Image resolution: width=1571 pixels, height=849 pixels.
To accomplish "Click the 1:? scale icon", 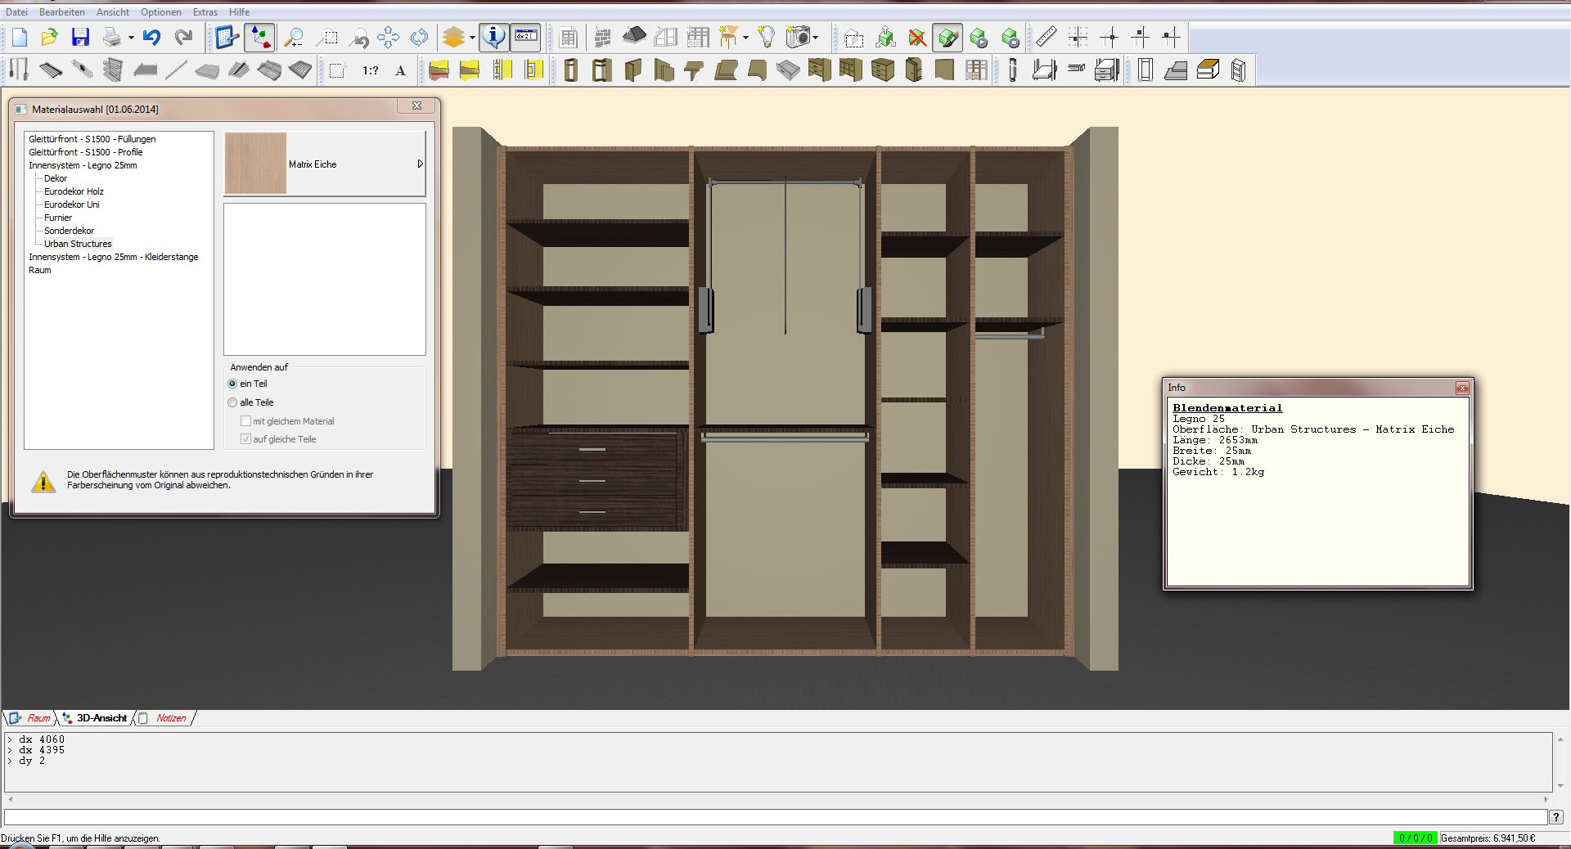I will pos(370,70).
